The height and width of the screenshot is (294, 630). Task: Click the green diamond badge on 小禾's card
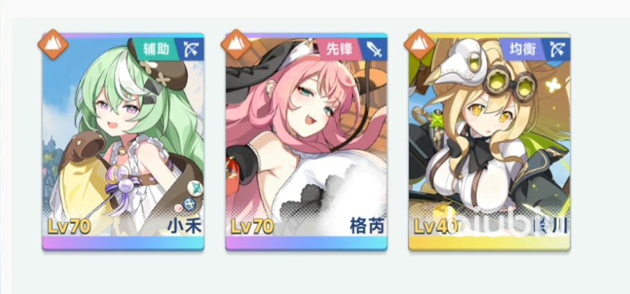pyautogui.click(x=195, y=189)
